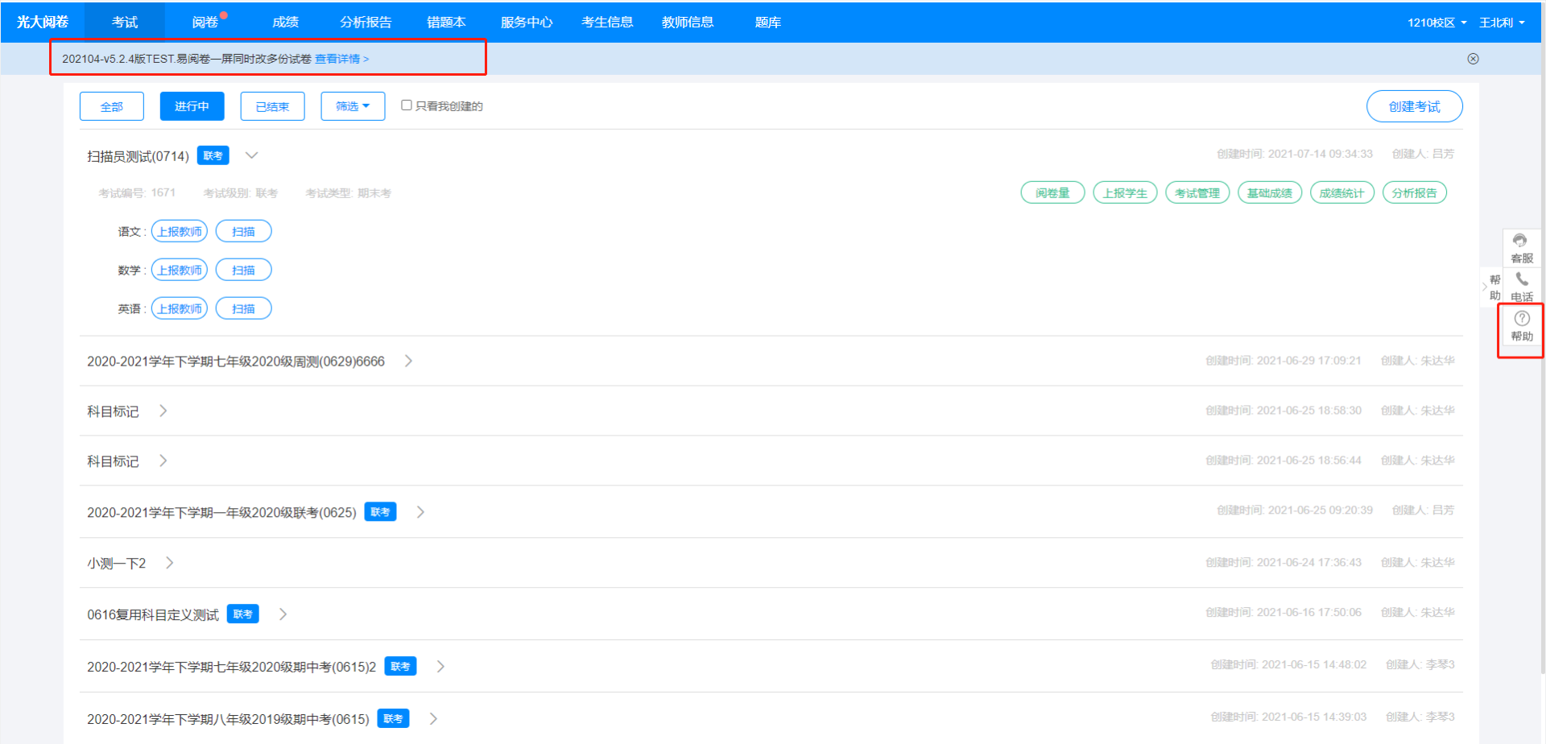Click the 电话 phone icon
The image size is (1546, 744).
point(1521,279)
